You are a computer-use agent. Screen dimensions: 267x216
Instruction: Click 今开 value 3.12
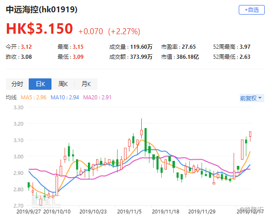pos(26,47)
